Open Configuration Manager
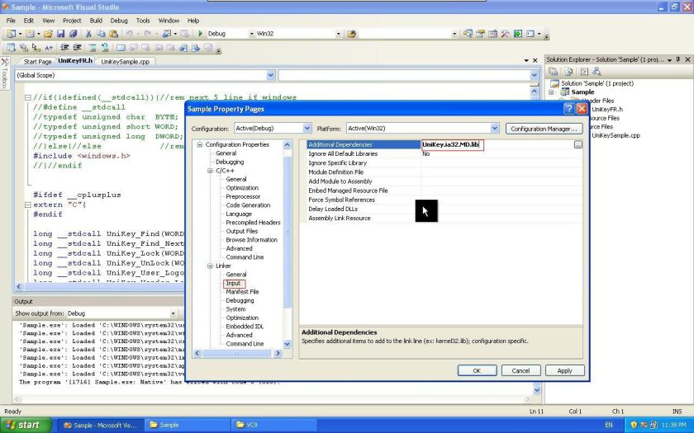 tap(544, 129)
